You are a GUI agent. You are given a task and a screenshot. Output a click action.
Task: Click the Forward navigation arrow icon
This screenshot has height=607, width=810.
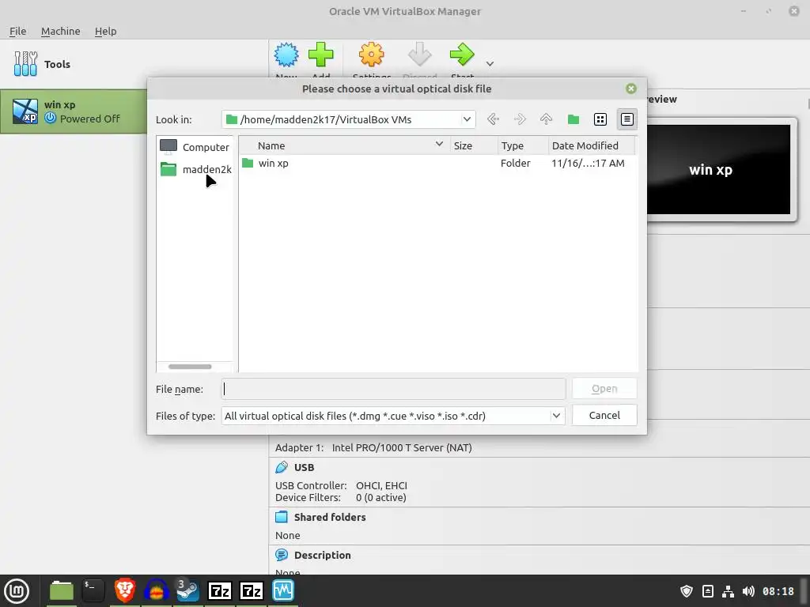[520, 119]
